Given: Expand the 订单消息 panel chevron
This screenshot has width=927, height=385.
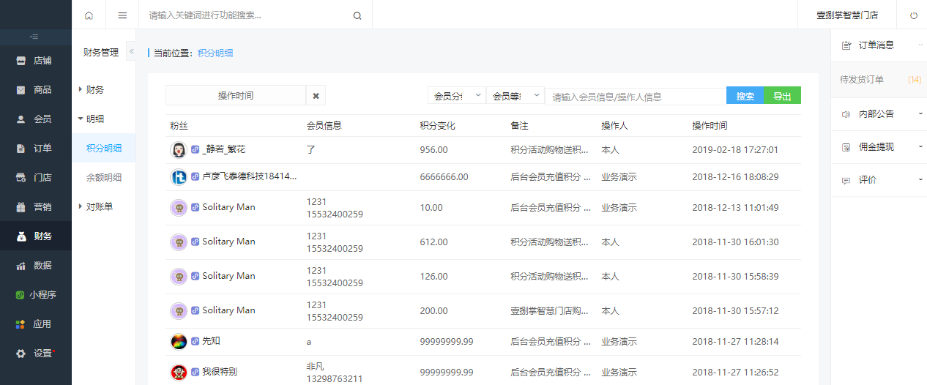Looking at the screenshot, I should (x=920, y=45).
